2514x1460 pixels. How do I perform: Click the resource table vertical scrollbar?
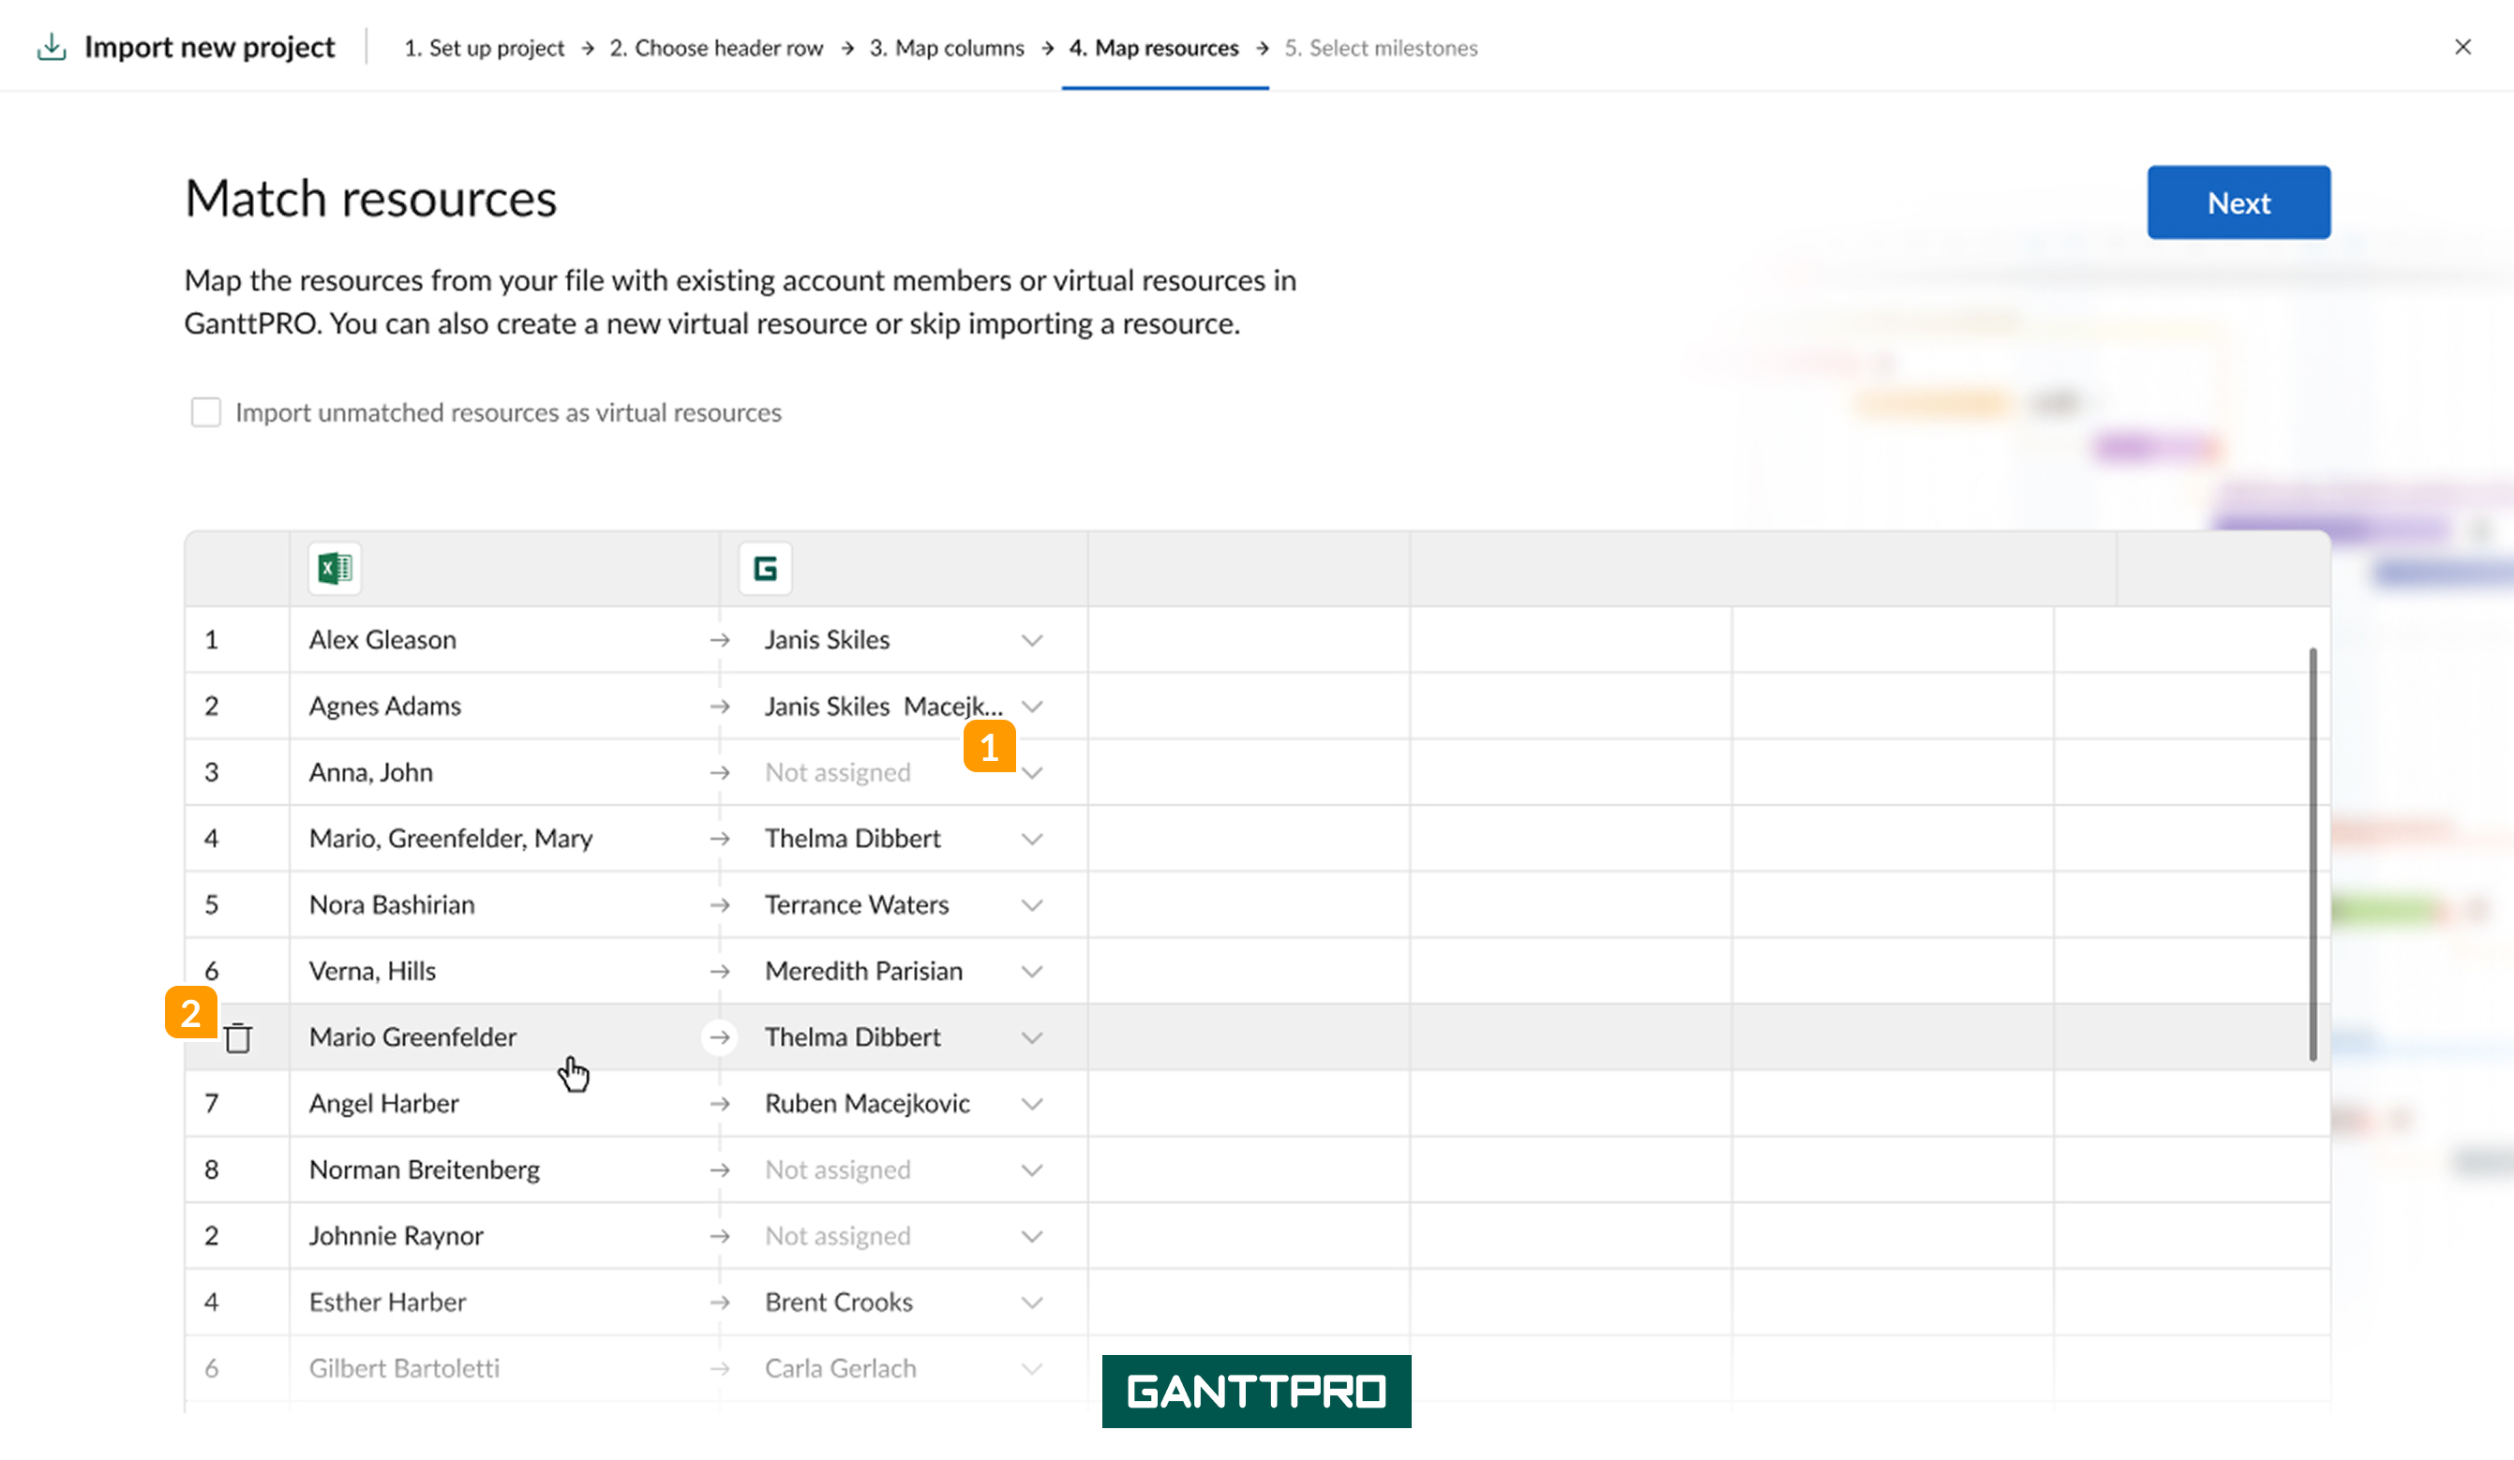(x=2312, y=855)
